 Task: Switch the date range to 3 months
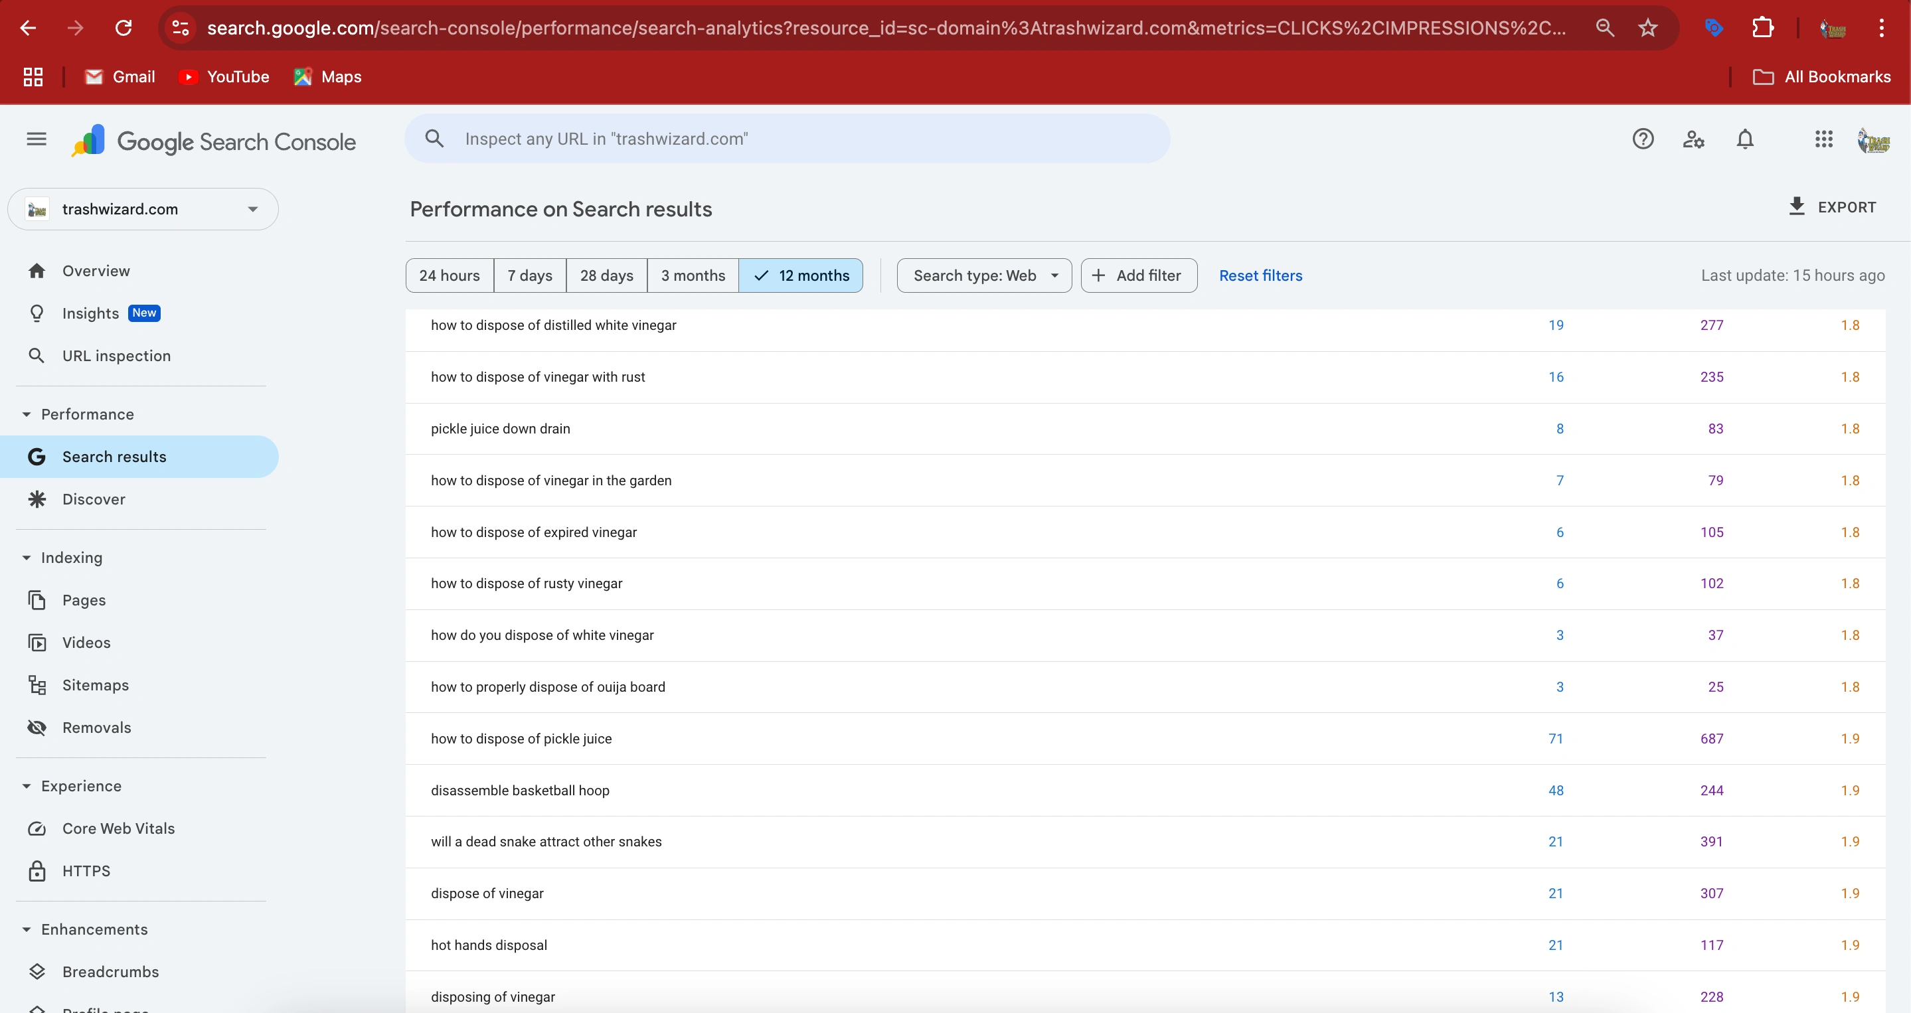[x=692, y=276]
